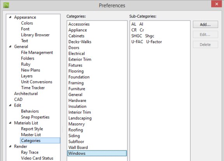Collapse the Render tree node

click(10, 146)
